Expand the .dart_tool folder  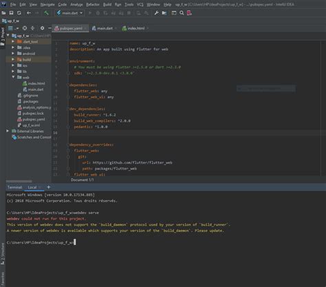13,41
